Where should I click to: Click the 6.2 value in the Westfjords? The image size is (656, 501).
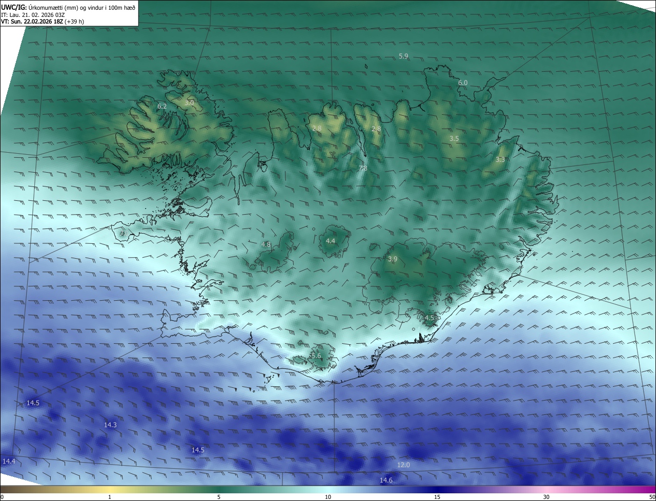pos(162,106)
